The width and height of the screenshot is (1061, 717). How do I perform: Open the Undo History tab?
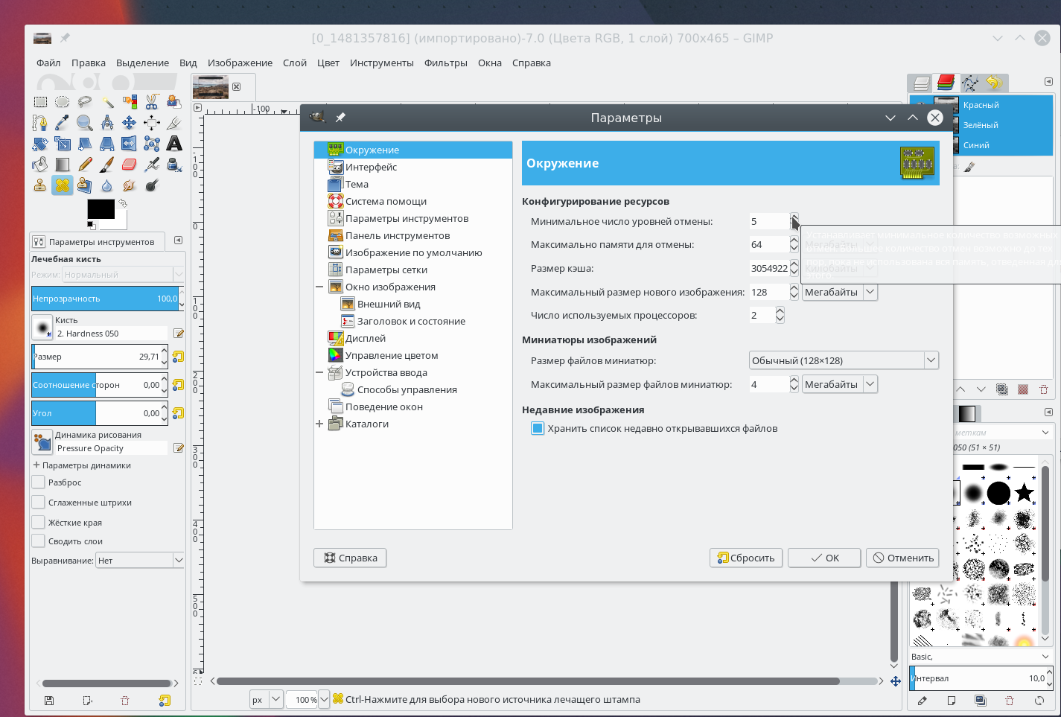pos(994,83)
